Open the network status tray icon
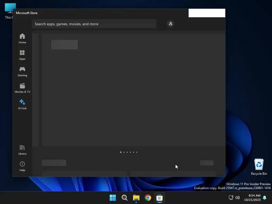 coord(231,198)
